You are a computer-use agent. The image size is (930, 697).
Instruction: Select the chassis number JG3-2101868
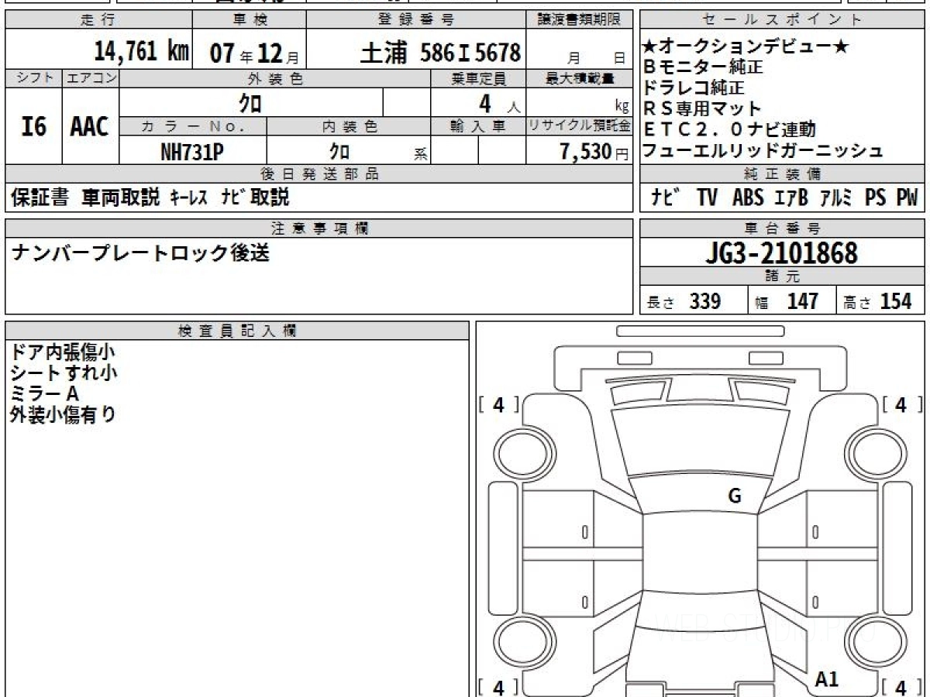point(782,252)
